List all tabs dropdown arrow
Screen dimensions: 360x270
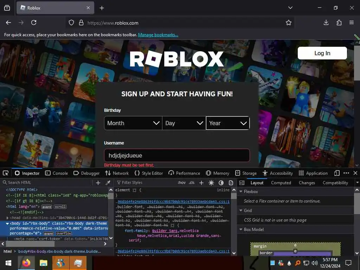coord(290,8)
